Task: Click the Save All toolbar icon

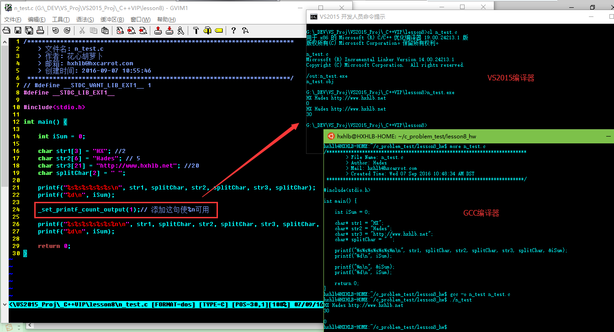Action: (x=29, y=31)
